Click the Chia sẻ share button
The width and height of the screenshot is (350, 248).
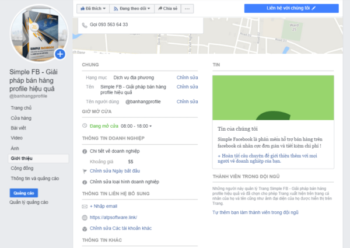click(167, 9)
